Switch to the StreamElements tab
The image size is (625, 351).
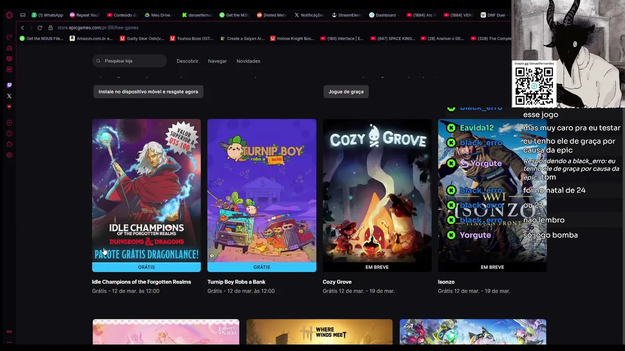point(347,15)
